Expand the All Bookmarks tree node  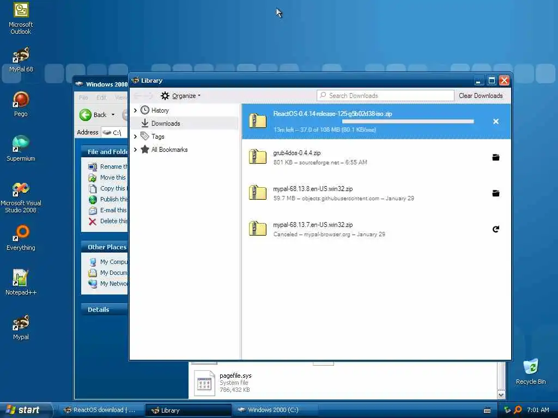pyautogui.click(x=135, y=150)
